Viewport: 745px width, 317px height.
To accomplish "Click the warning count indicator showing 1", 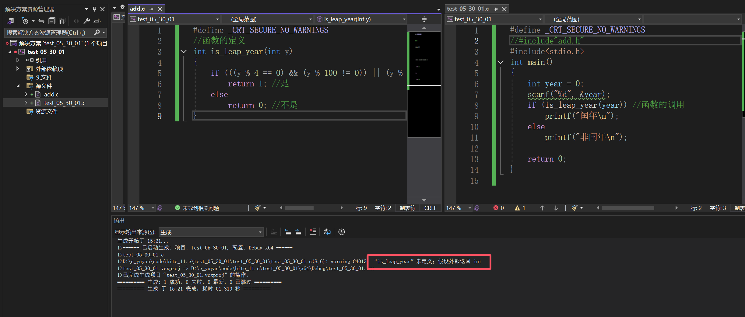I will [x=520, y=208].
